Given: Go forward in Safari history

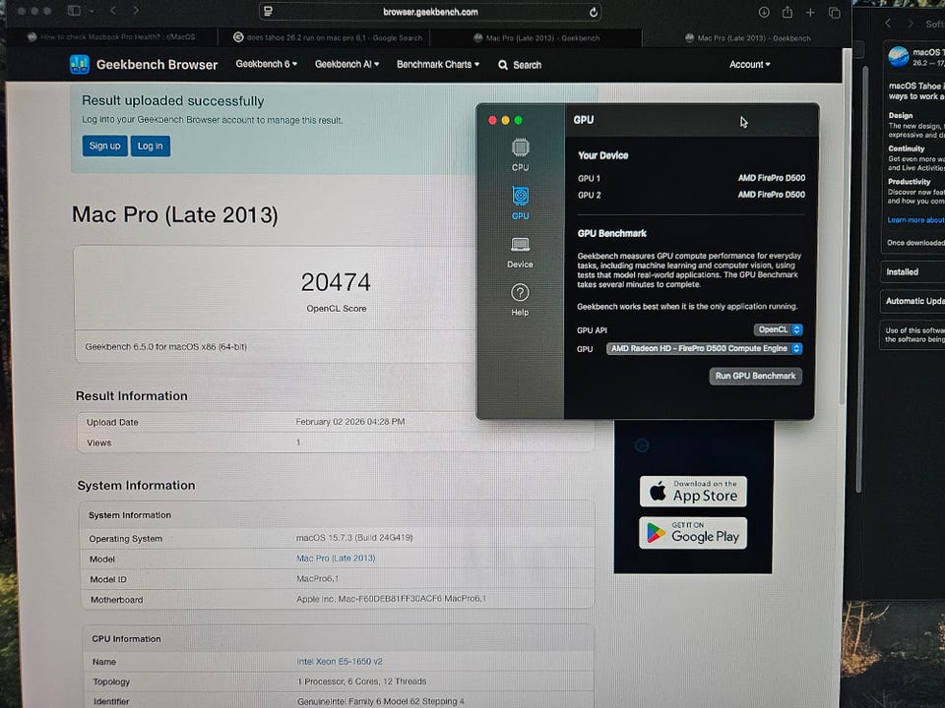Looking at the screenshot, I should [136, 10].
